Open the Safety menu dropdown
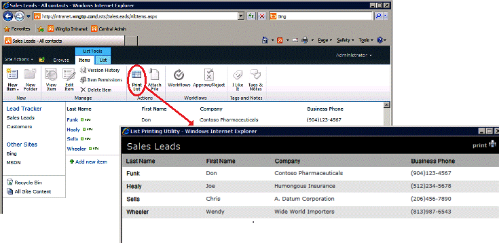The width and height of the screenshot is (499, 247). click(x=346, y=40)
